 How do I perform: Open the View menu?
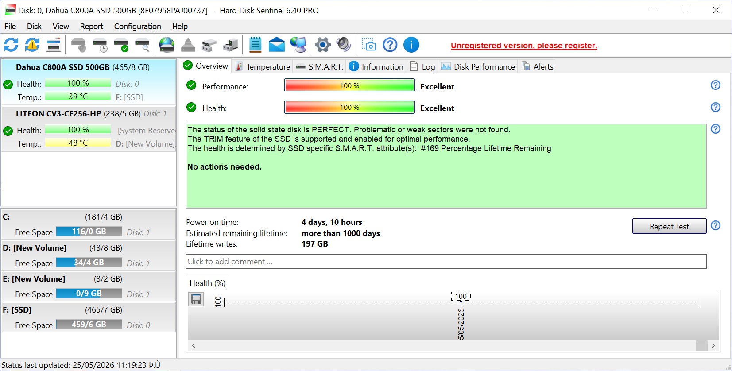click(61, 27)
